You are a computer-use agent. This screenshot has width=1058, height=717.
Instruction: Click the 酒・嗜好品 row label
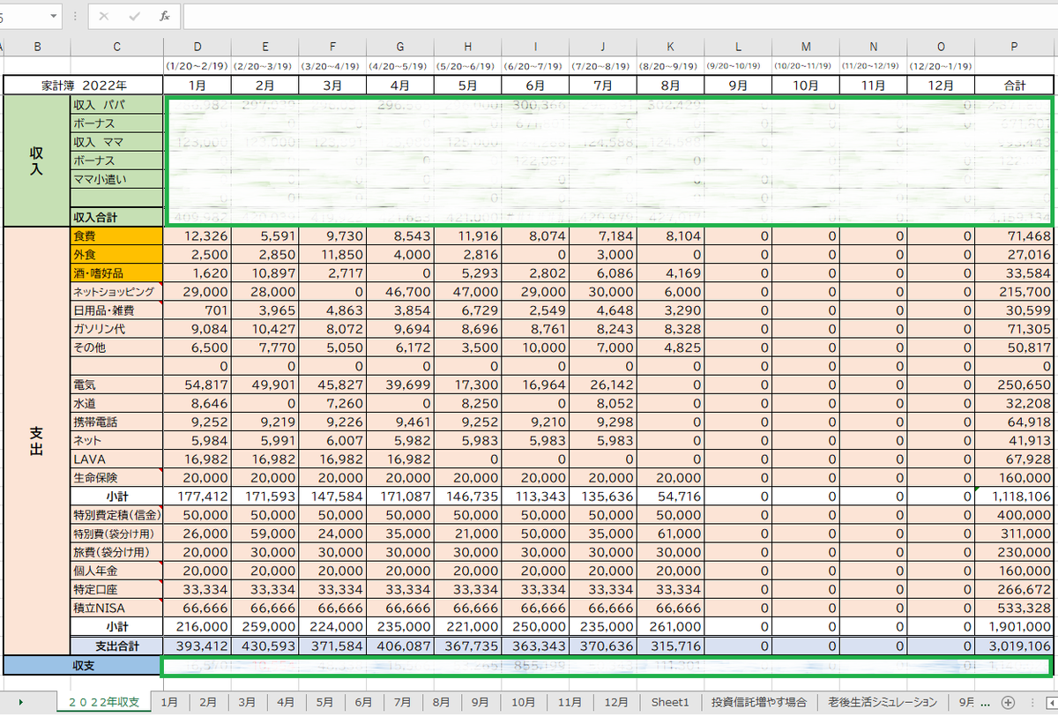coord(117,273)
